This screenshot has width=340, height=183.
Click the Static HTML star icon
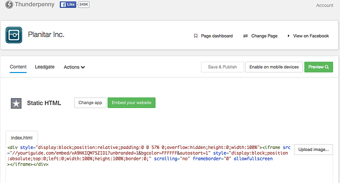16,103
